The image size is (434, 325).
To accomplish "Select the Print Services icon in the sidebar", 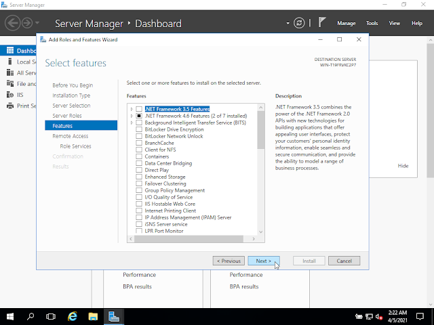I will click(10, 106).
